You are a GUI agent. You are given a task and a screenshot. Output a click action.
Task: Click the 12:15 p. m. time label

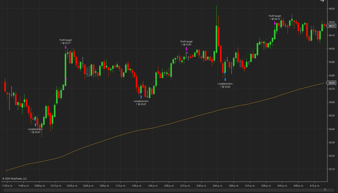tap(56, 186)
